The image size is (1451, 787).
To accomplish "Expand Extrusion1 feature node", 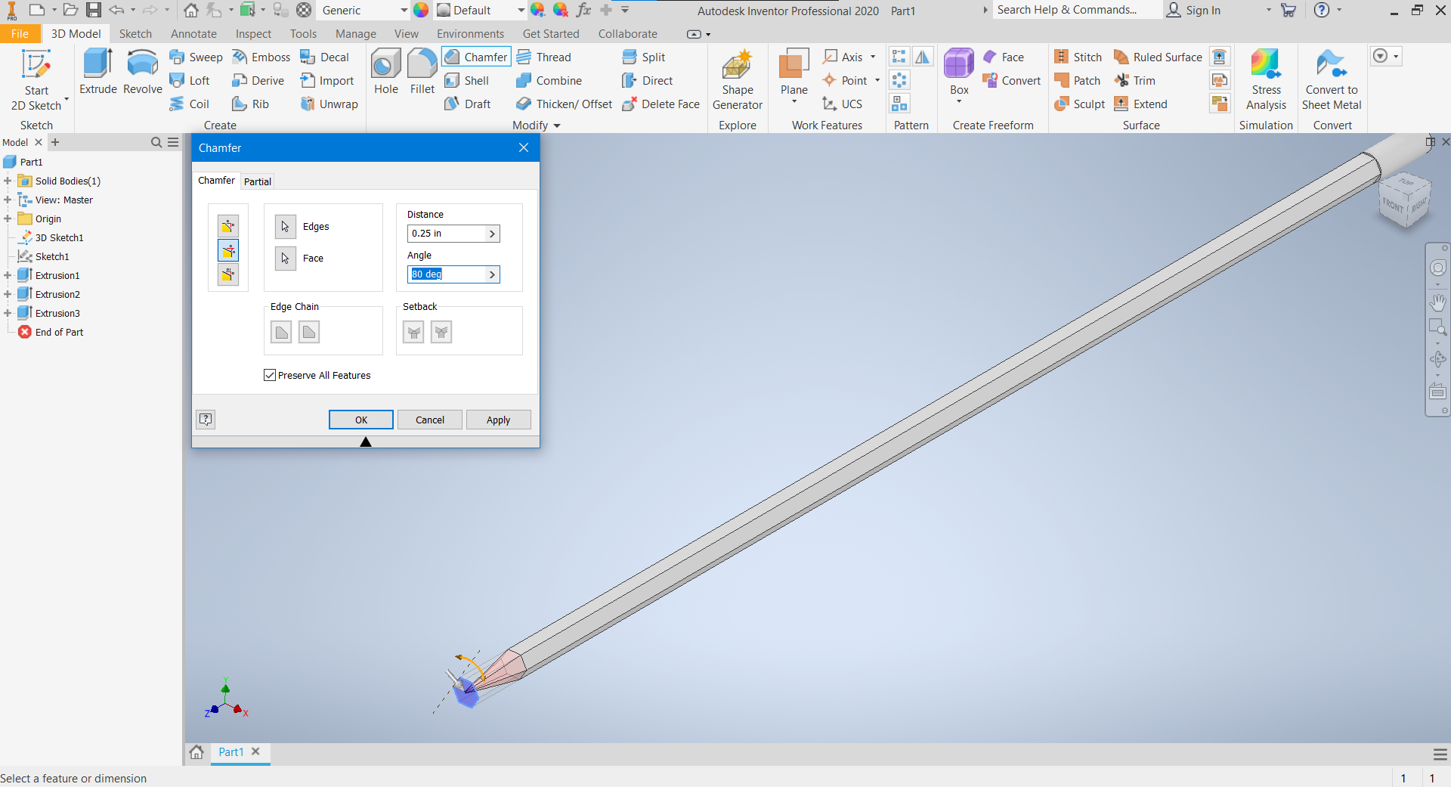I will pyautogui.click(x=8, y=276).
